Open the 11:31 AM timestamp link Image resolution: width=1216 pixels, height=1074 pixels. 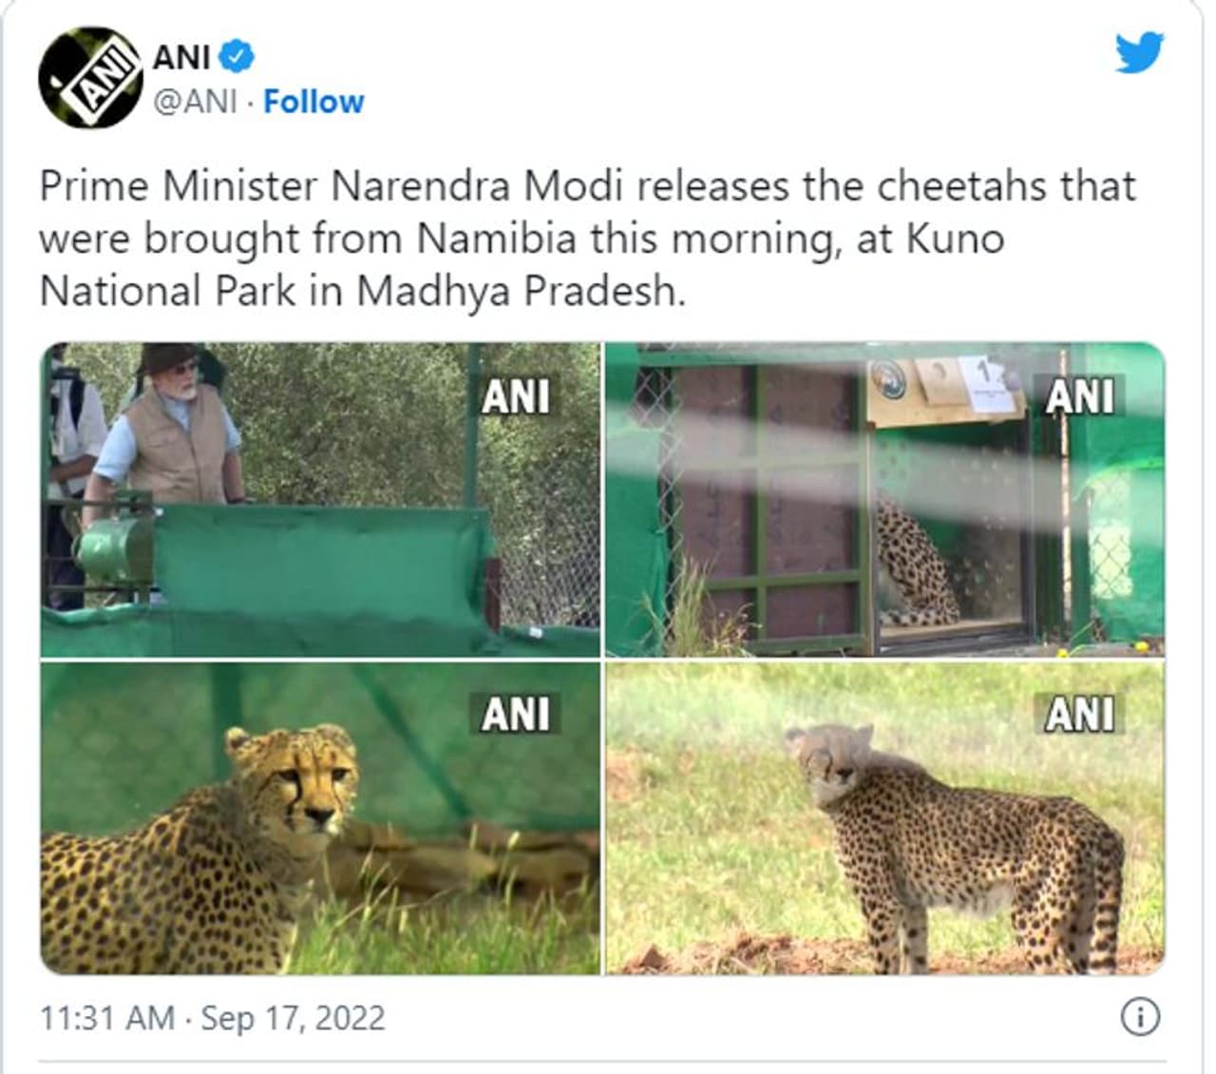tap(106, 1018)
